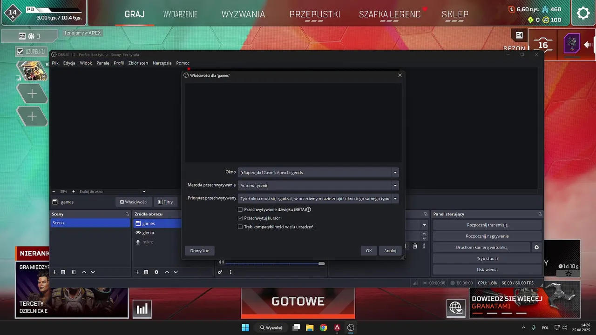Remove transition with trash icon

(415, 246)
